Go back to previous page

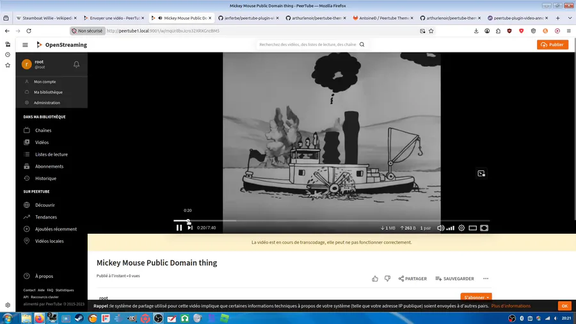[7, 31]
